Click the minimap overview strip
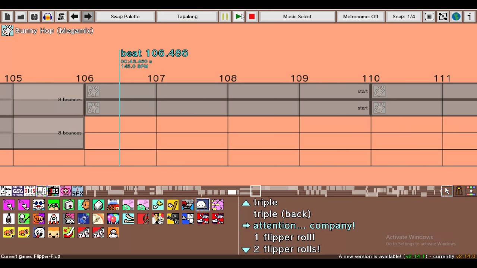 coord(262,191)
